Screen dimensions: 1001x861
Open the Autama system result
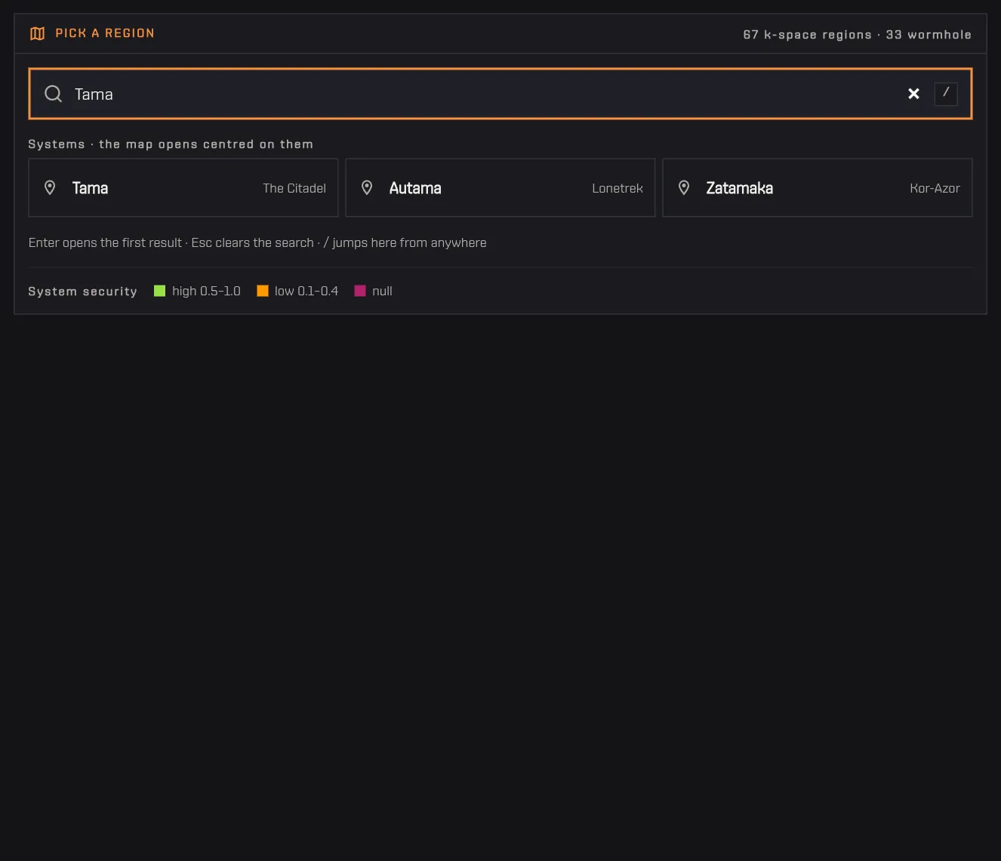pyautogui.click(x=500, y=187)
